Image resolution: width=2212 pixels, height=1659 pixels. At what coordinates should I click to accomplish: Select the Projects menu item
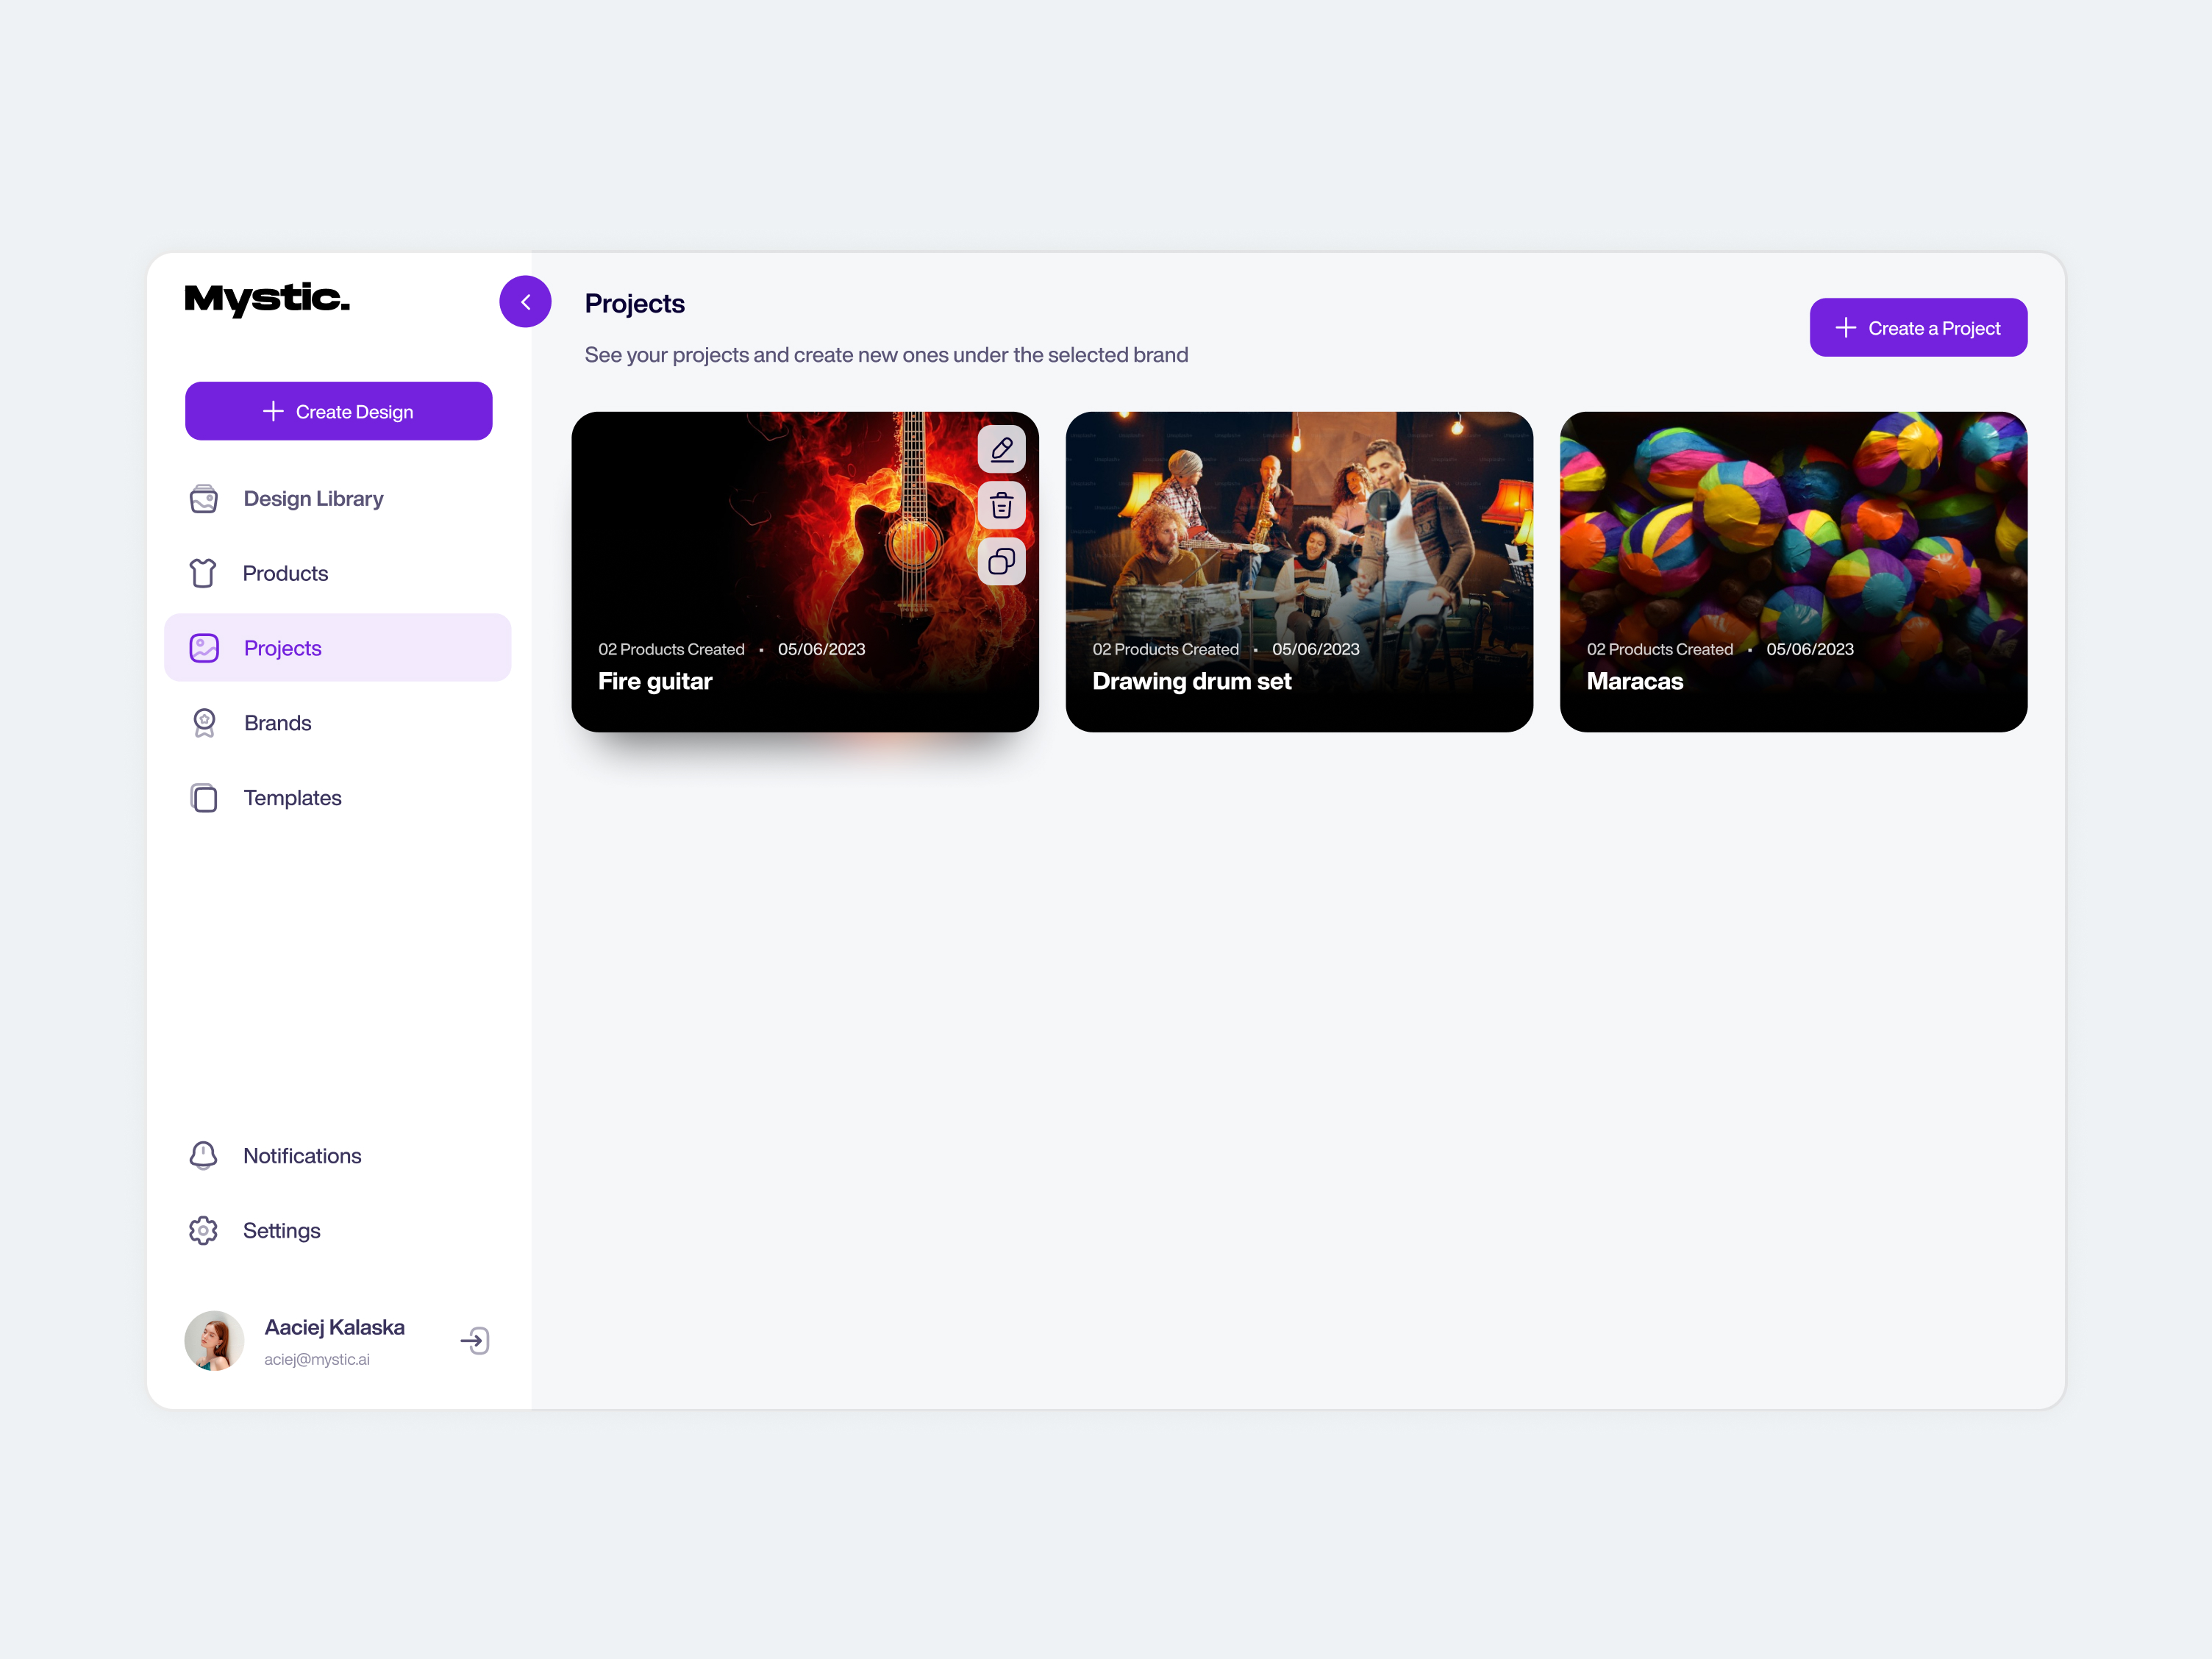tap(338, 648)
